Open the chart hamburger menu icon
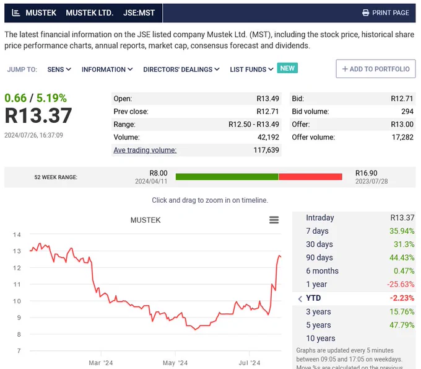Screen dimensions: 421x369 point(274,220)
